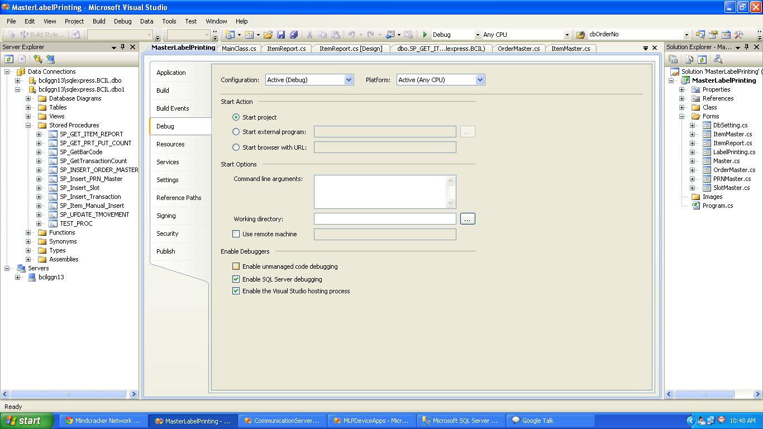763x429 pixels.
Task: Switch to ItemReport.cs [Design] tab
Action: 351,49
